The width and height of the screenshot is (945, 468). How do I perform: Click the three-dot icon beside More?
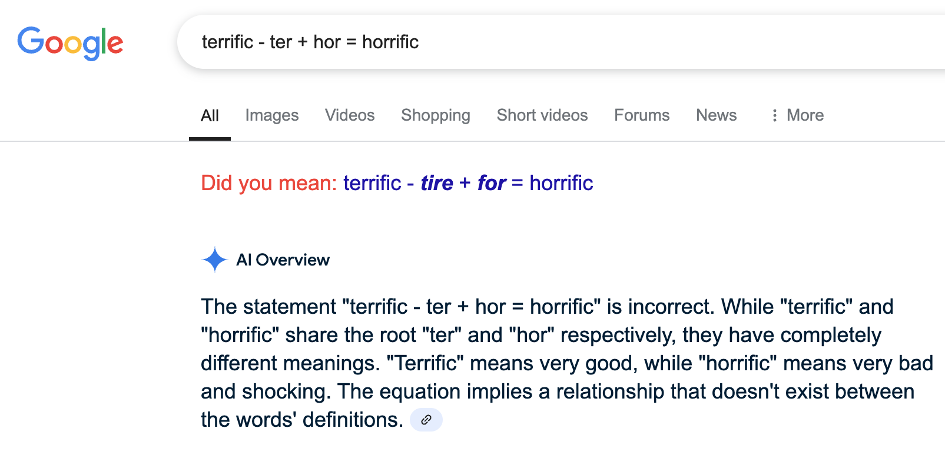pos(774,115)
